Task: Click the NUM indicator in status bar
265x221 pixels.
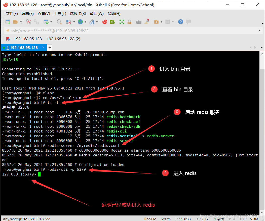Action: tap(254, 219)
